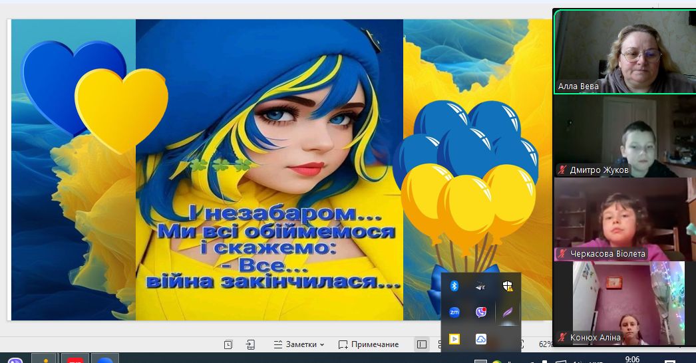Click the device transfer icon in status bar
This screenshot has height=363, width=696.
pos(250,344)
